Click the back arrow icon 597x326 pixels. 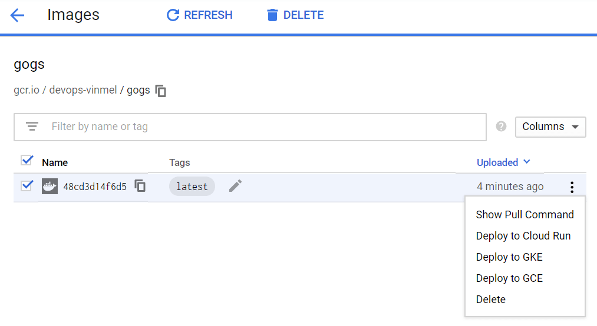tap(17, 15)
